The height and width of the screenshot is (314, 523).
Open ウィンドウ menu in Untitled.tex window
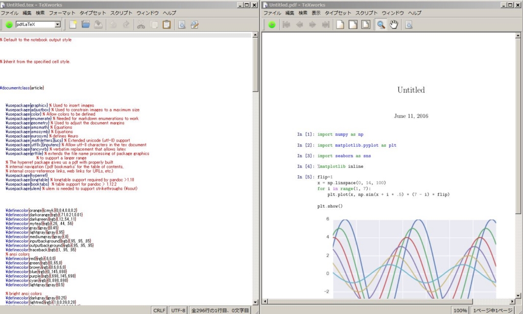[x=148, y=13]
